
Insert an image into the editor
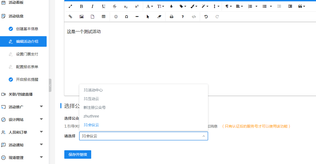(81, 17)
